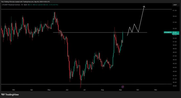Click the 57.00 price axis label
This screenshot has height=98, width=181.
(x=175, y=22)
